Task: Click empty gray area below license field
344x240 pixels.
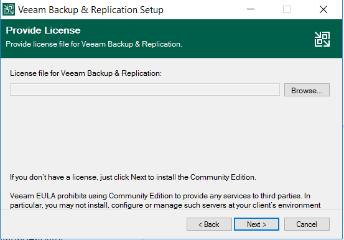Action: pyautogui.click(x=171, y=134)
